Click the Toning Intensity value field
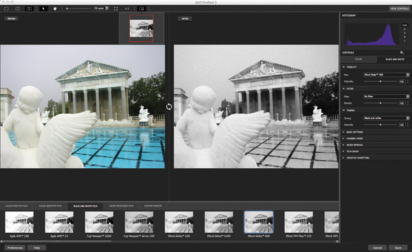The height and width of the screenshot is (252, 412). [x=402, y=125]
